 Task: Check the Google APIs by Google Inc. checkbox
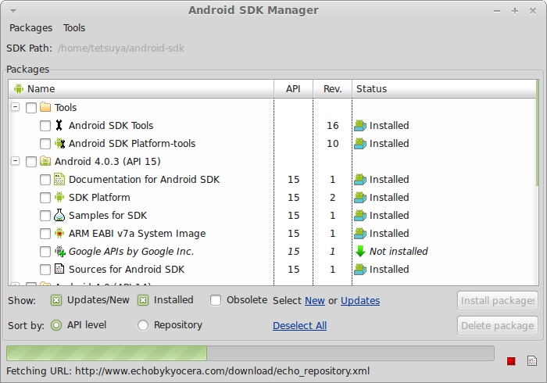[45, 252]
